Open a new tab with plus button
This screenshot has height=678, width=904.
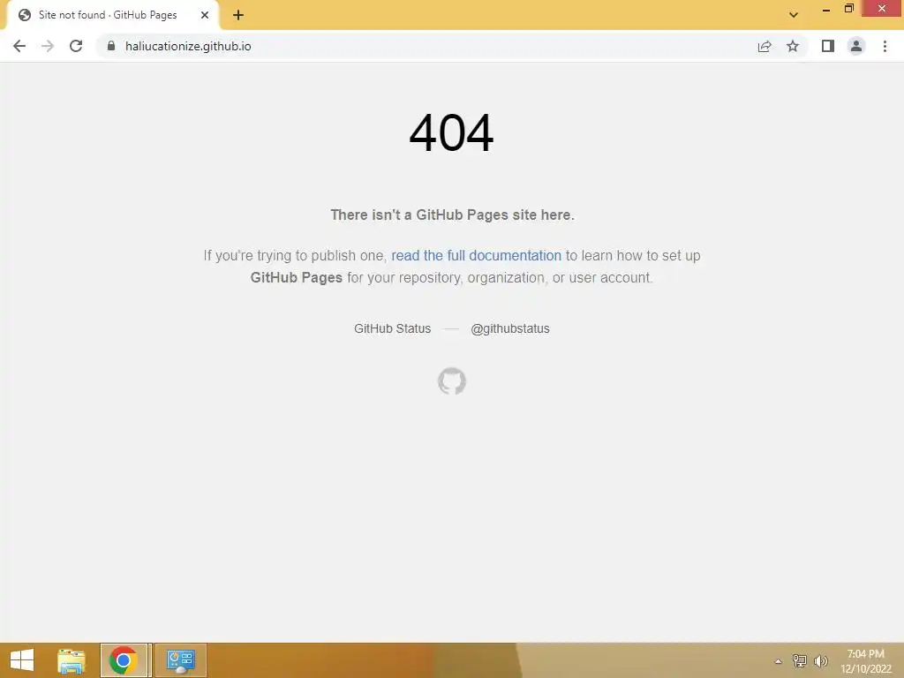click(x=238, y=15)
